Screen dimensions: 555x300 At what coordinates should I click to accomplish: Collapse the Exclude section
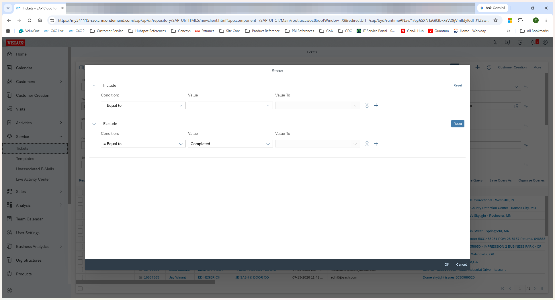click(94, 124)
